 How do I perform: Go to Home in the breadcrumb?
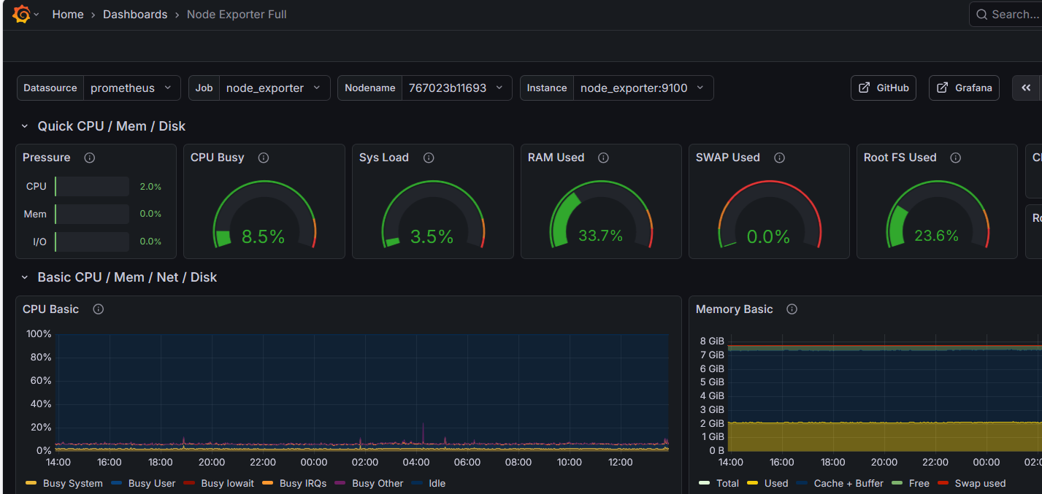68,14
